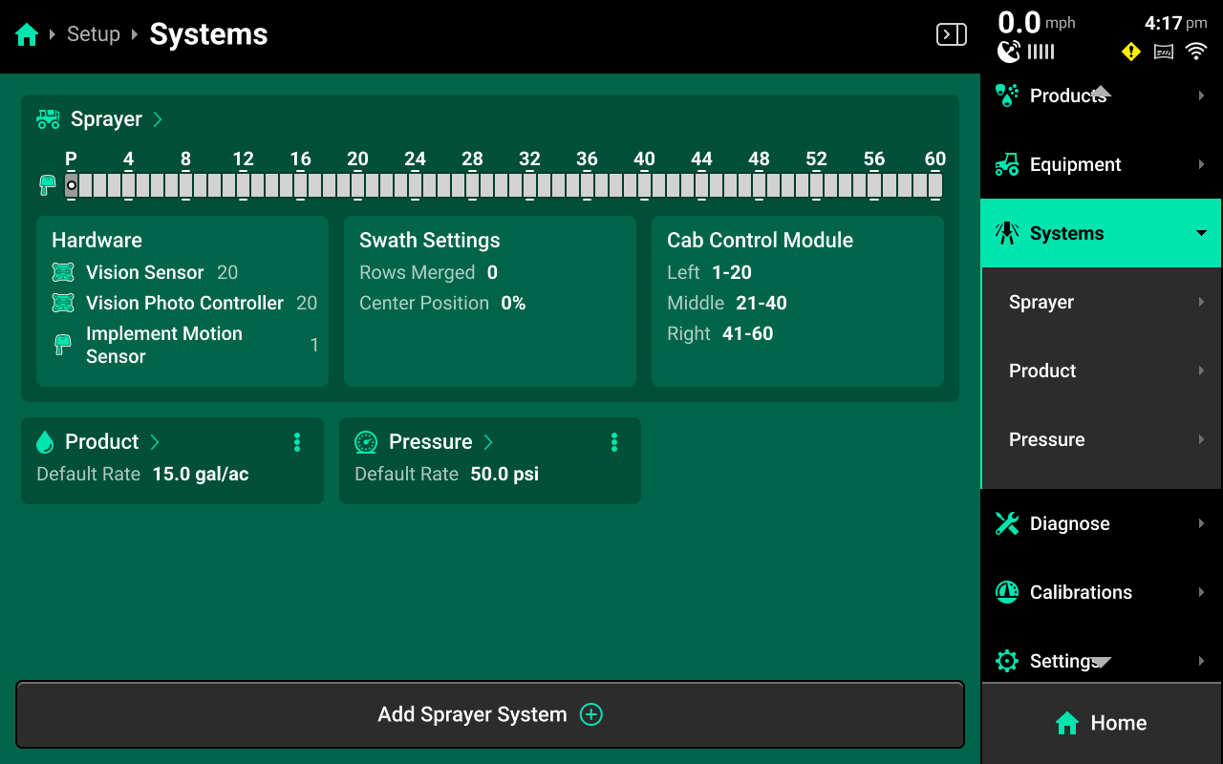The image size is (1223, 764).
Task: Open the Diagnose sidebar menu
Action: tap(1102, 523)
